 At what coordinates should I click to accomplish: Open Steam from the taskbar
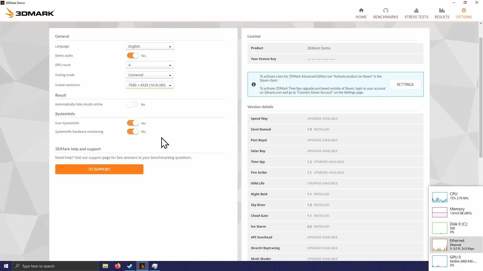click(x=130, y=266)
